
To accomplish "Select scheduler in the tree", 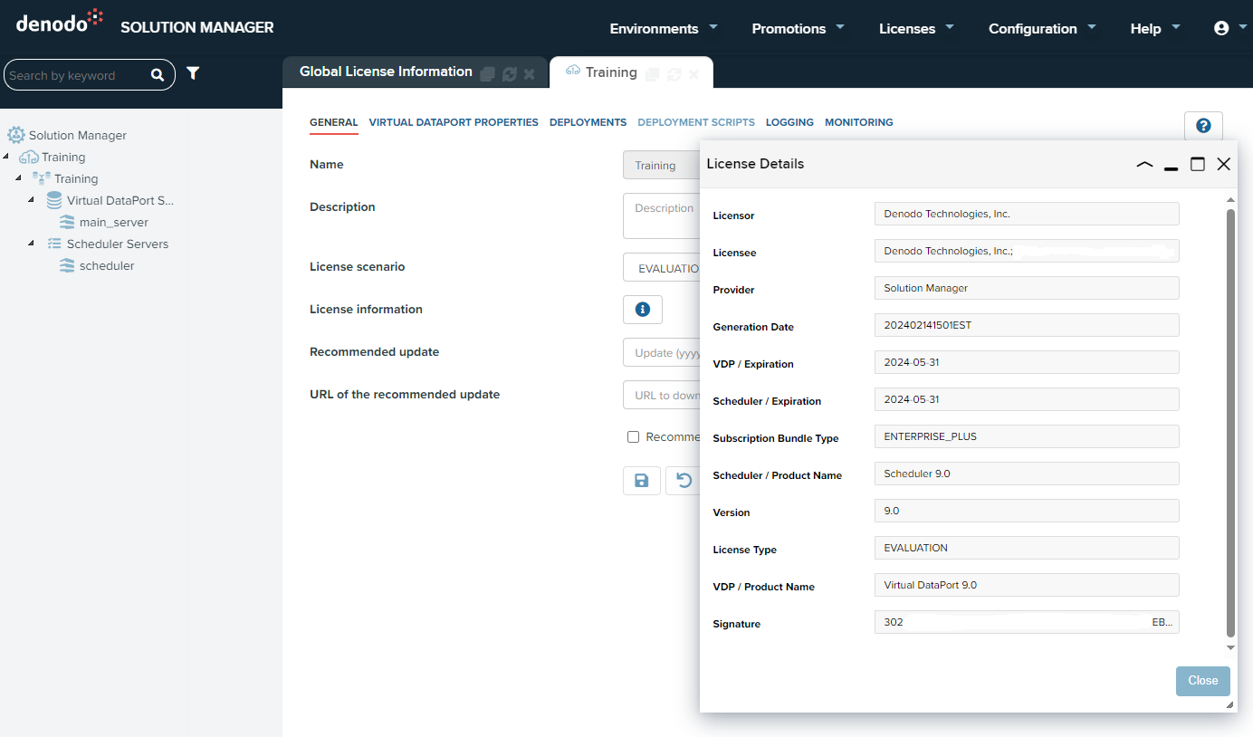I will [x=107, y=265].
